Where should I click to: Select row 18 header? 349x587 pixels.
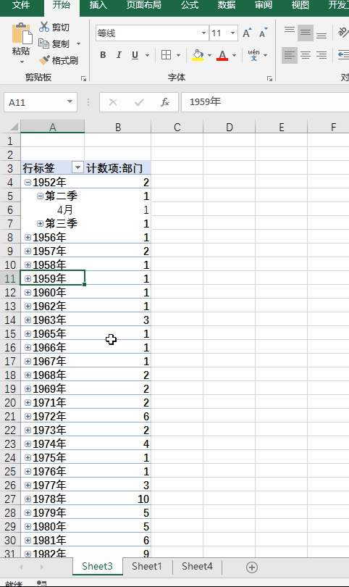pyautogui.click(x=10, y=375)
